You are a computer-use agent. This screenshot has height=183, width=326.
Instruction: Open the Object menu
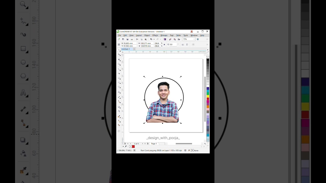[147, 35]
